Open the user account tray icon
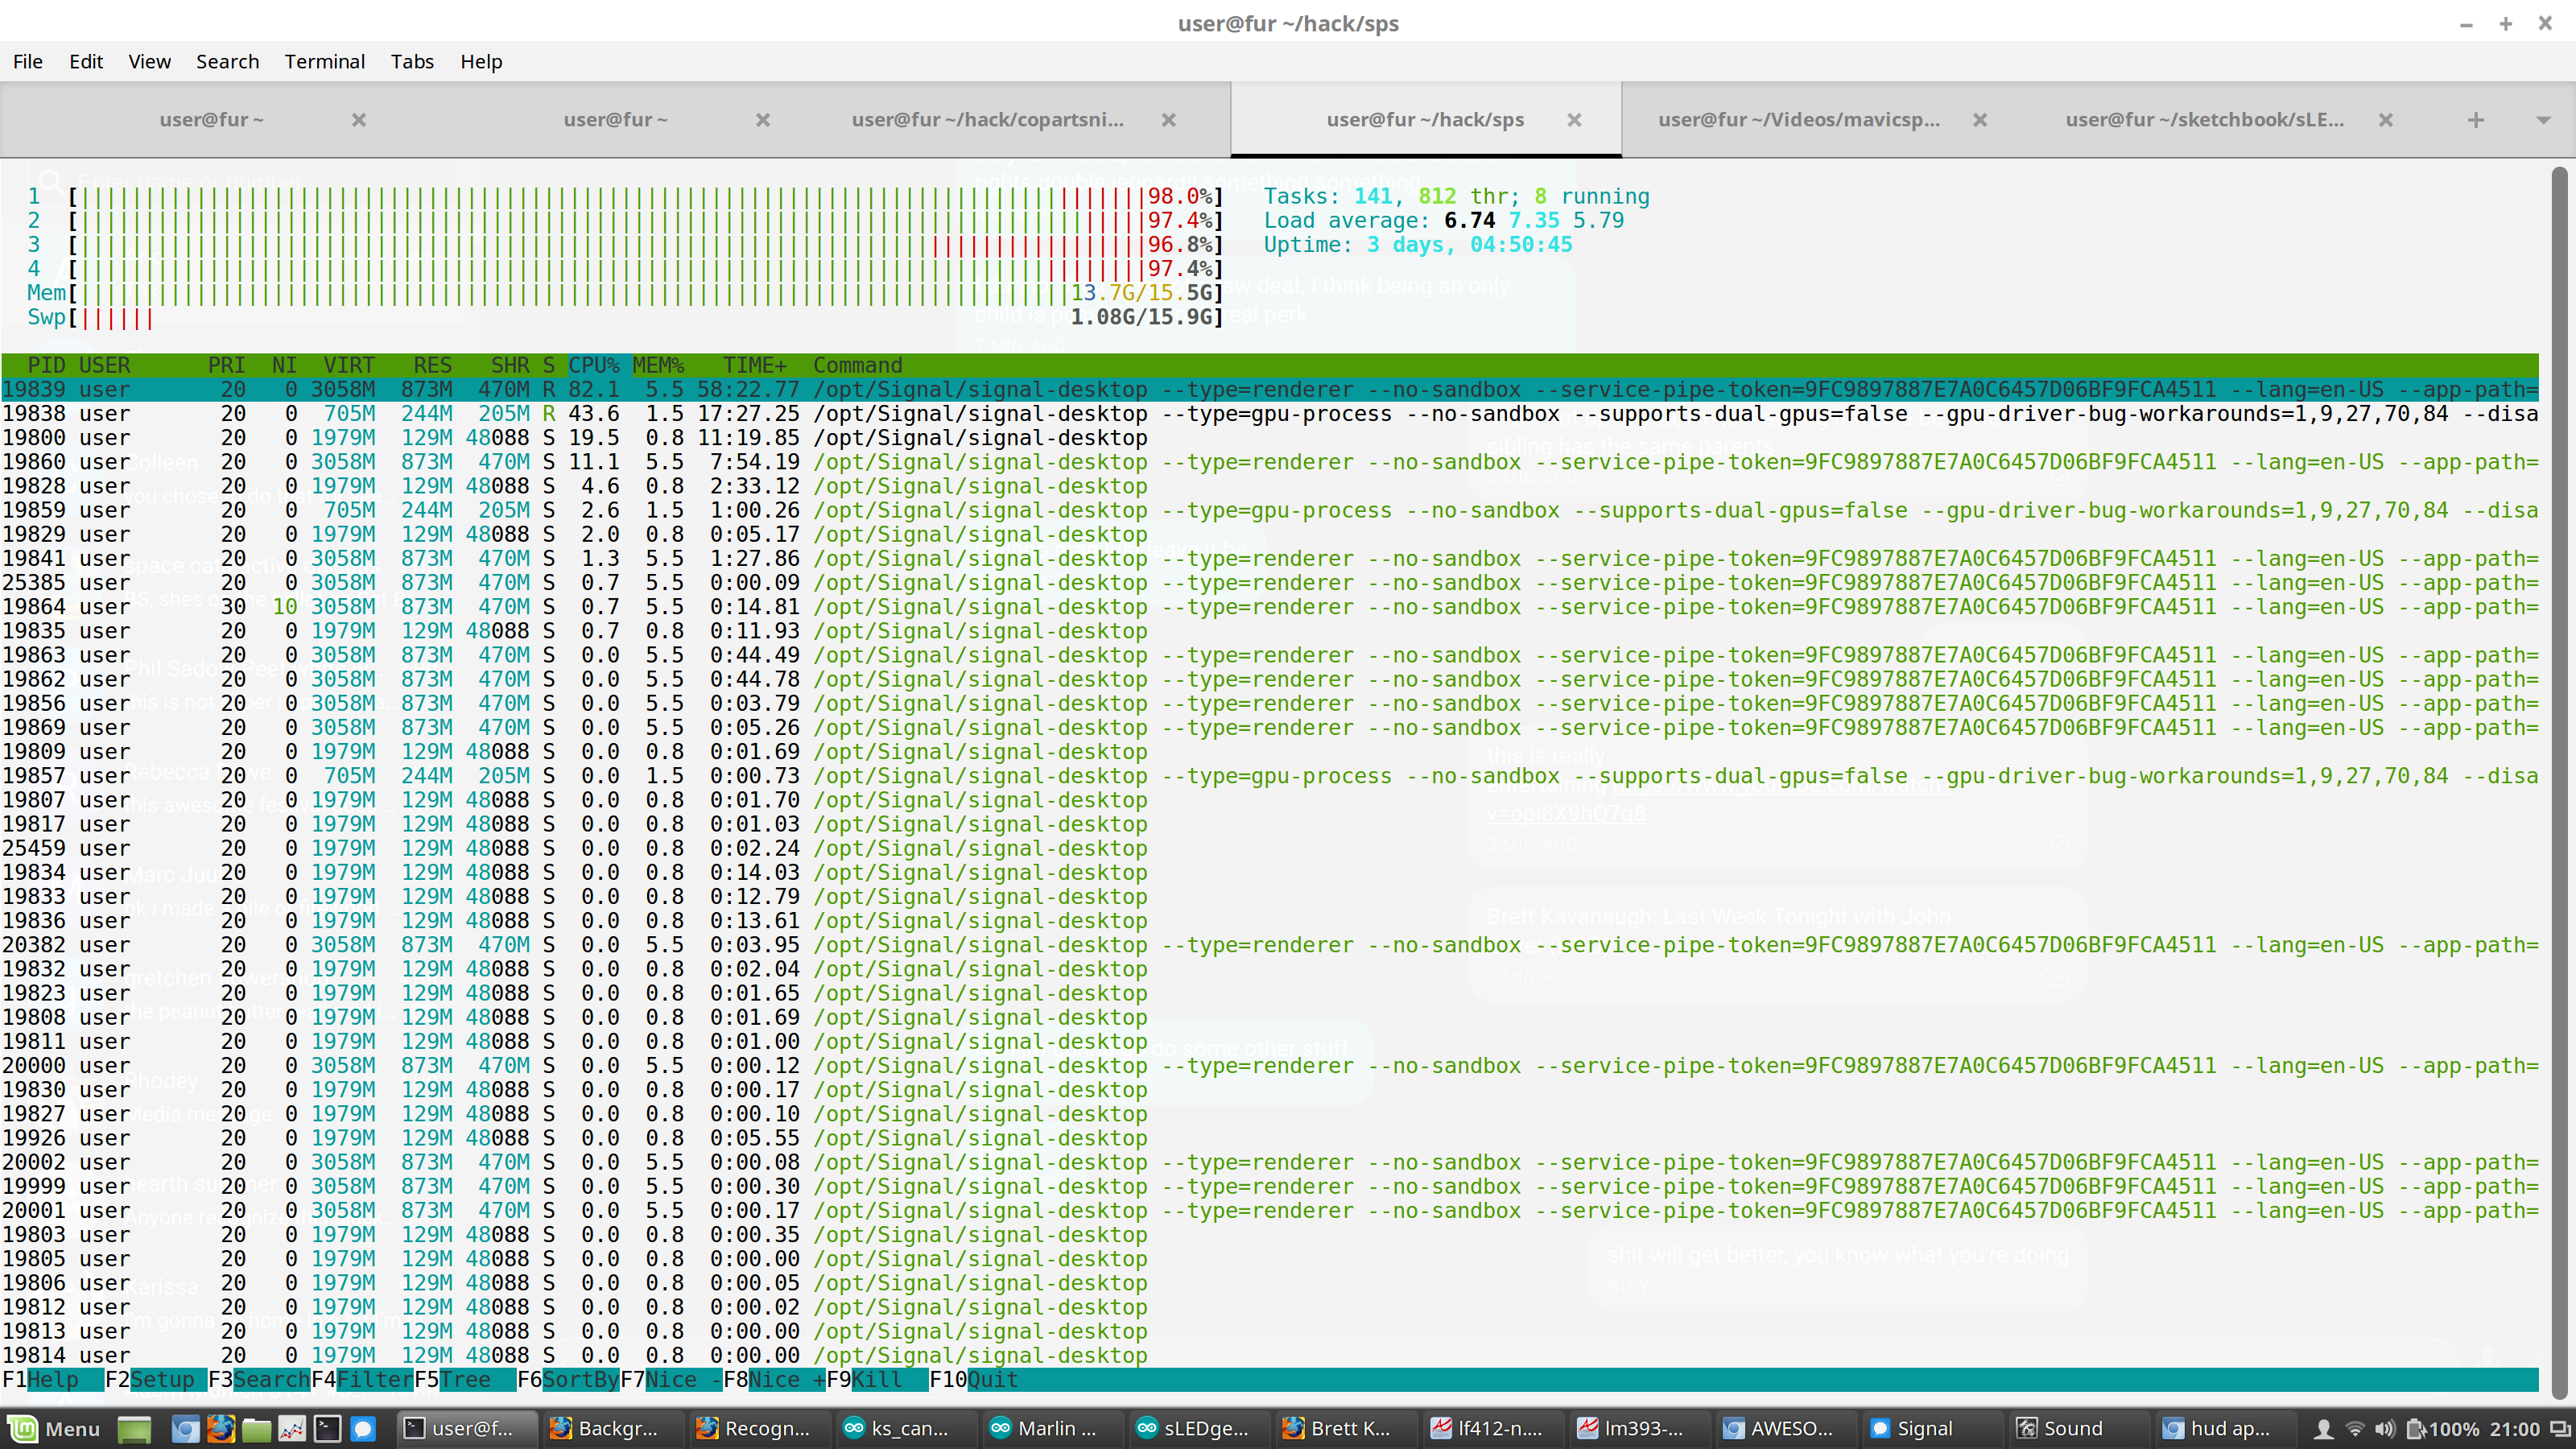 click(x=2324, y=1428)
